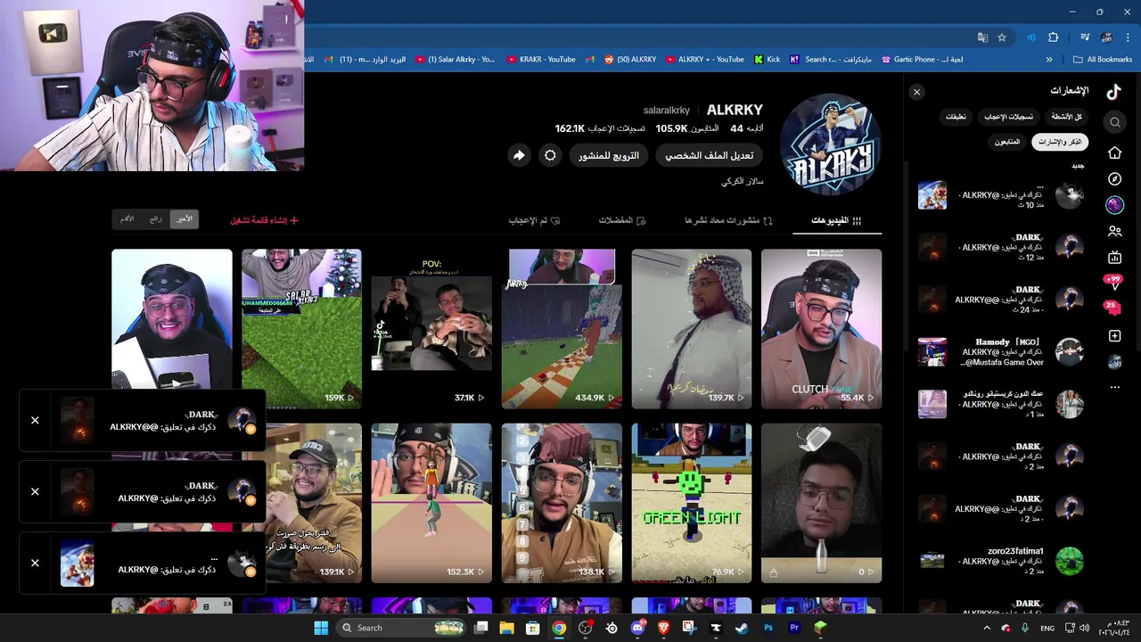Click the TikTok logo in sidebar

pyautogui.click(x=1113, y=92)
